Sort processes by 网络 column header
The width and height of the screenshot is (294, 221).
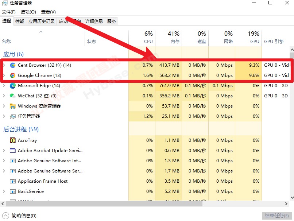coord(222,38)
